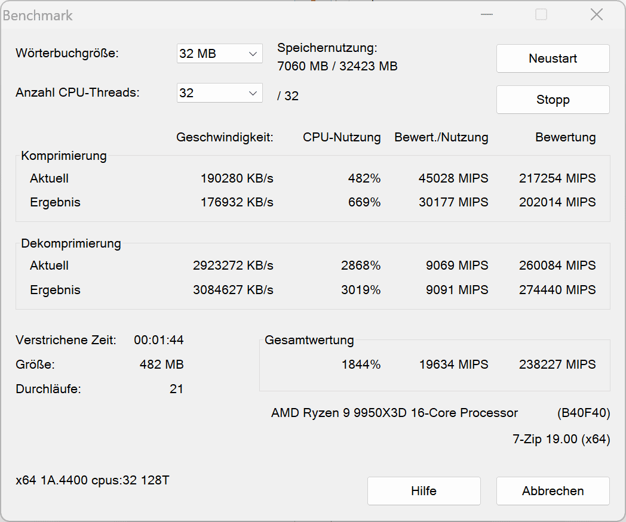Select the AMD Ryzen 9 9950X3D processor text
This screenshot has width=626, height=522.
394,413
